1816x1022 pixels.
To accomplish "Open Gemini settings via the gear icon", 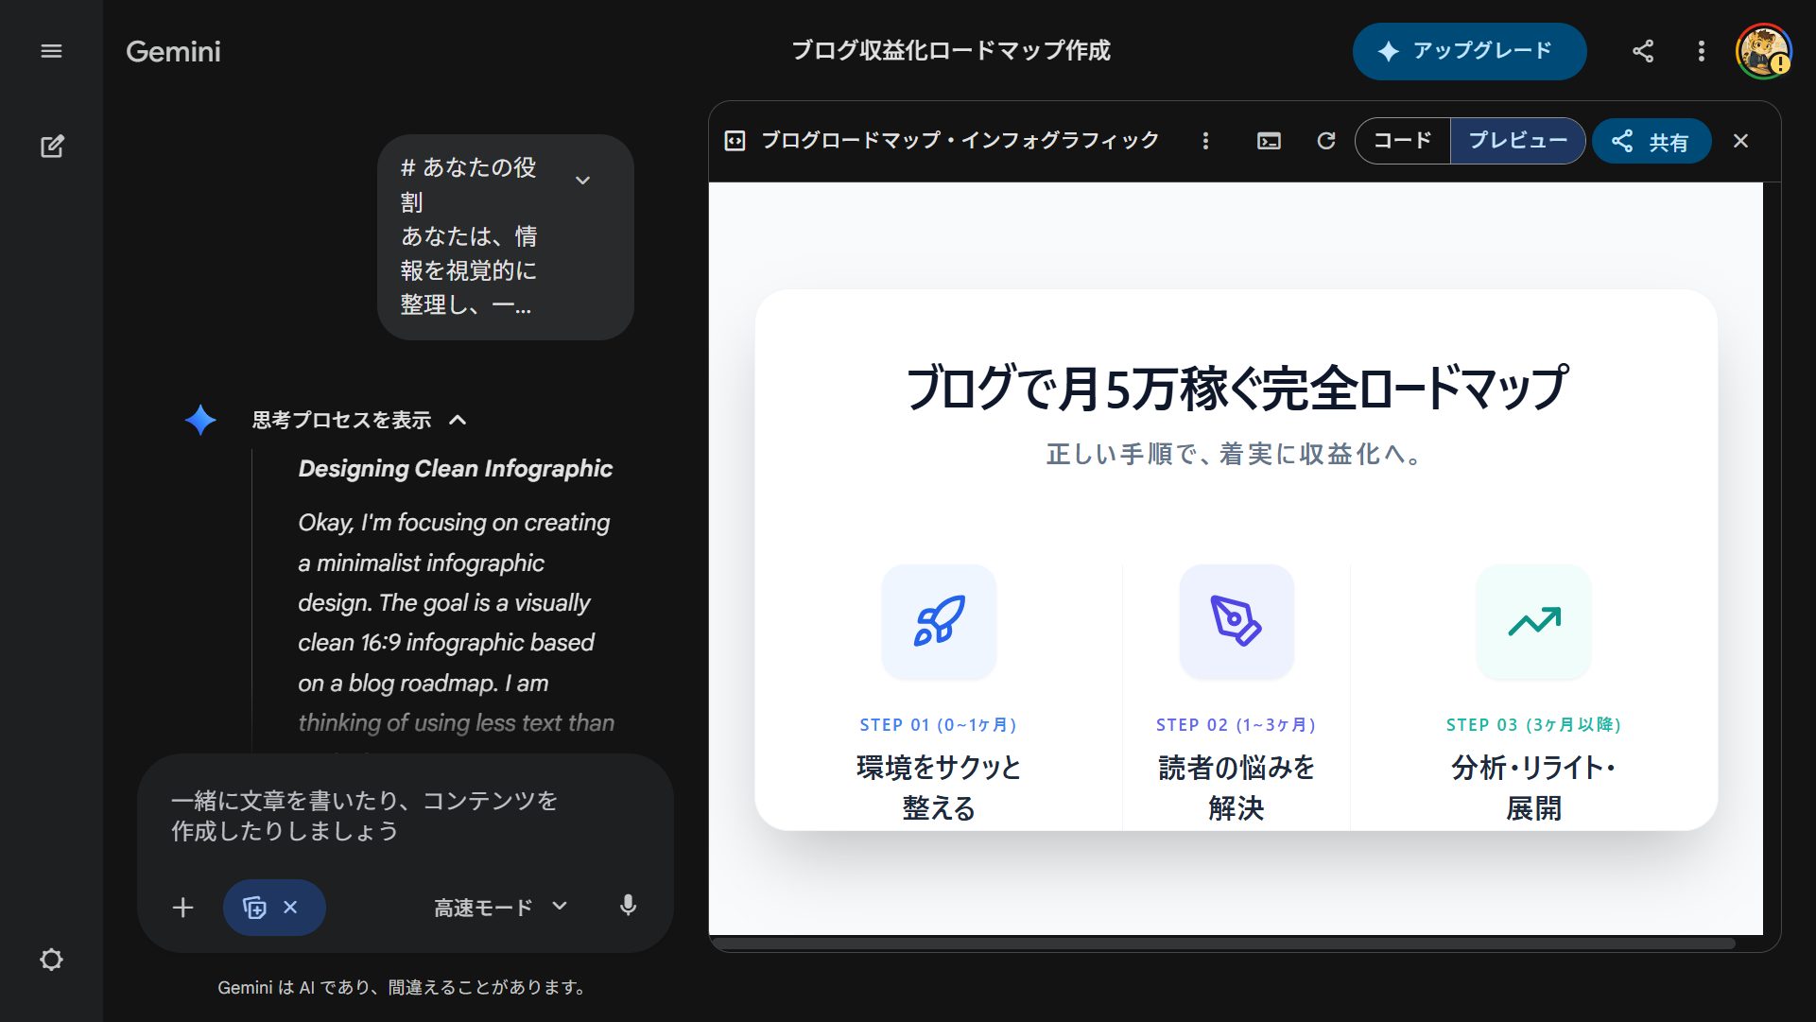I will coord(52,960).
